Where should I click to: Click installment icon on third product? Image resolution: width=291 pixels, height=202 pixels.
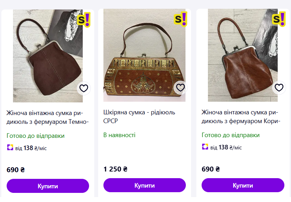click(205, 147)
